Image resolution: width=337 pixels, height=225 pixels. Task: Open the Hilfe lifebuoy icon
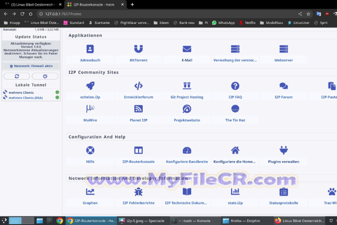(90, 150)
